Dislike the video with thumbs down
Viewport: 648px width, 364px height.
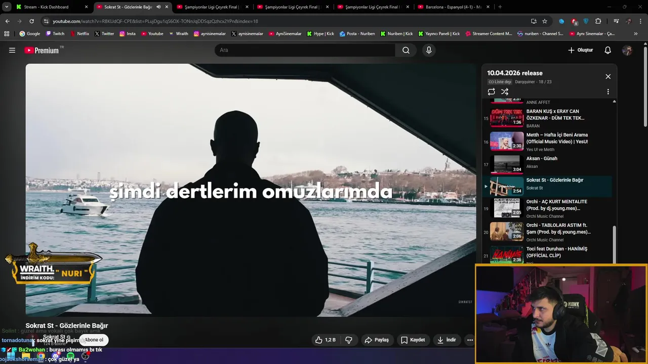tap(349, 340)
